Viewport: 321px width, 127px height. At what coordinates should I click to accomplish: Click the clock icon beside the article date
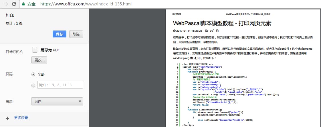(174, 31)
